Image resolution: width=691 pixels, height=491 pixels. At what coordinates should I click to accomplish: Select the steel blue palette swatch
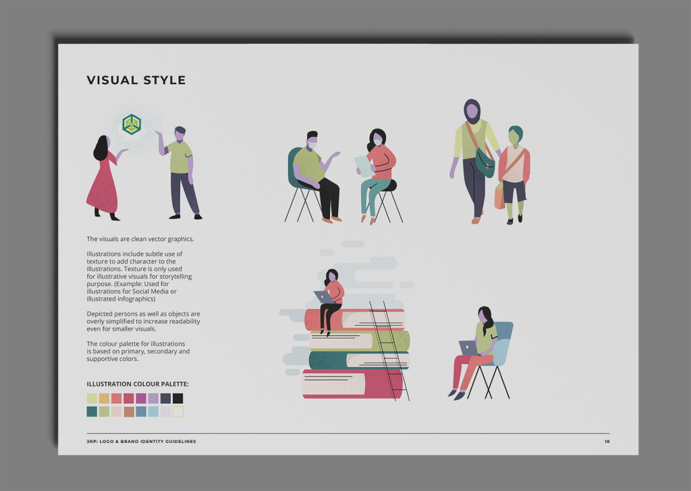[141, 411]
